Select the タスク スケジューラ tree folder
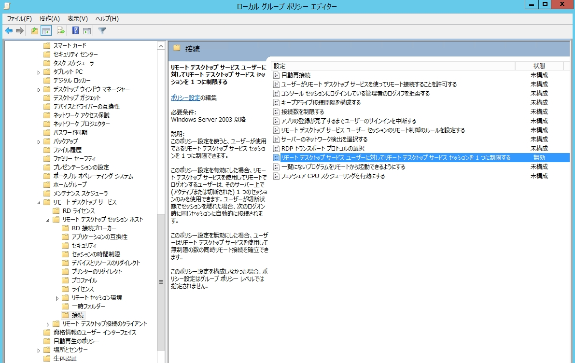 click(74, 63)
